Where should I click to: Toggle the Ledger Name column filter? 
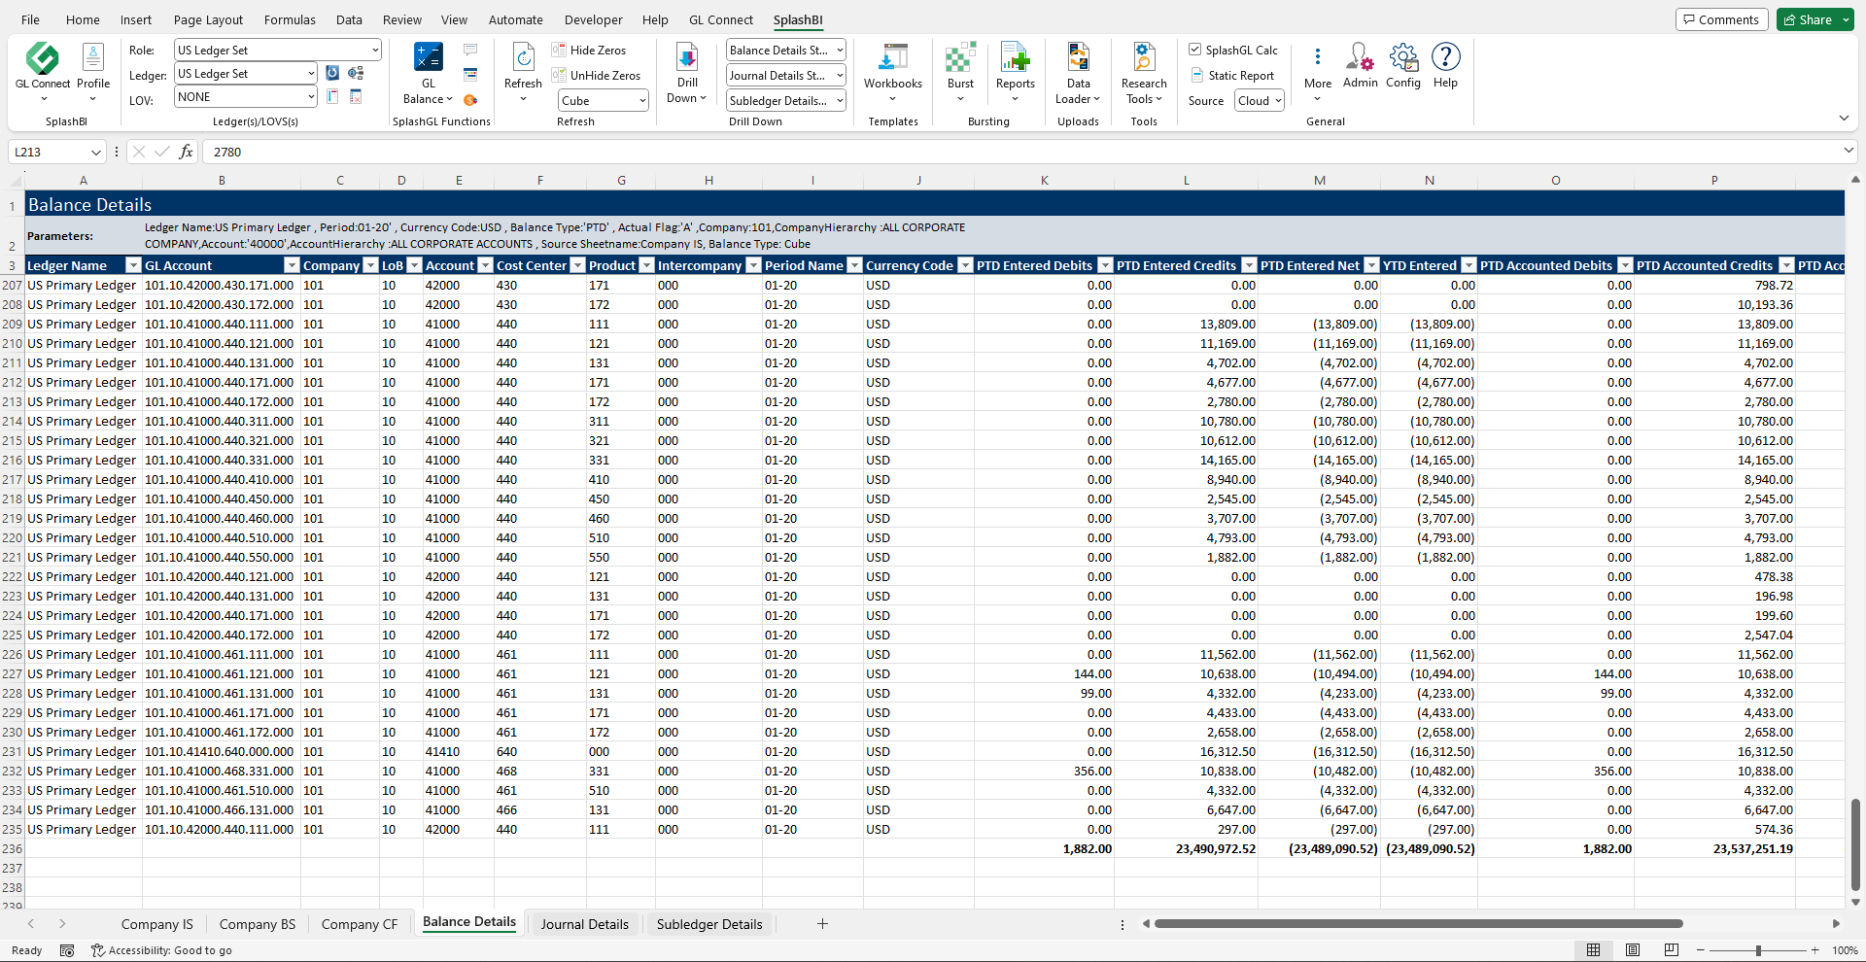133,265
